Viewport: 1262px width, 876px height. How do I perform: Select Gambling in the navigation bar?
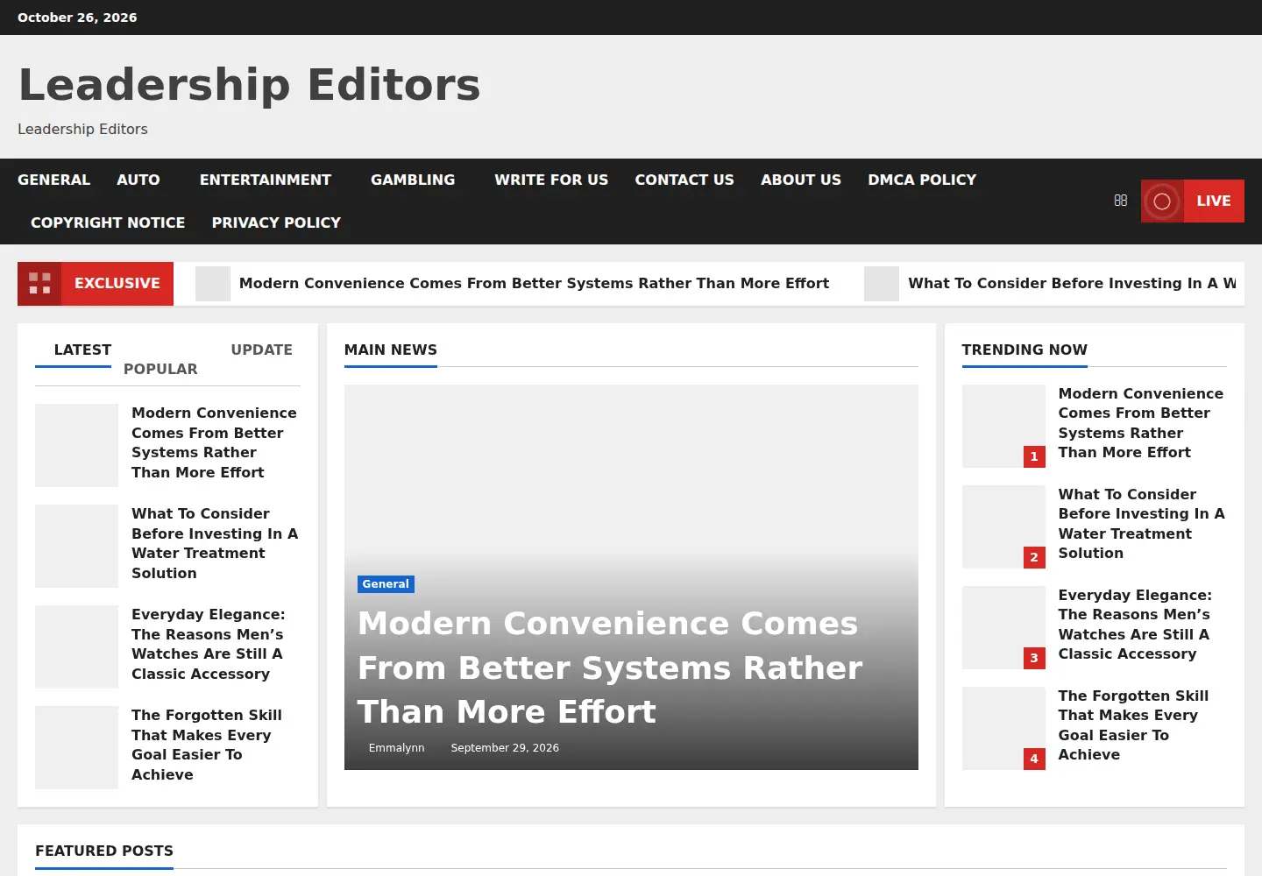(x=413, y=180)
